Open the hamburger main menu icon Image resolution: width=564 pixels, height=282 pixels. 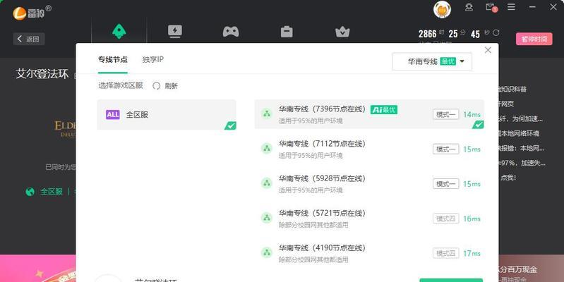[x=511, y=7]
